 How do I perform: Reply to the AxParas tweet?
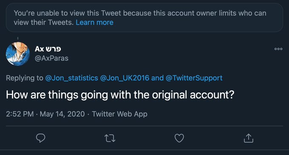pyautogui.click(x=40, y=138)
